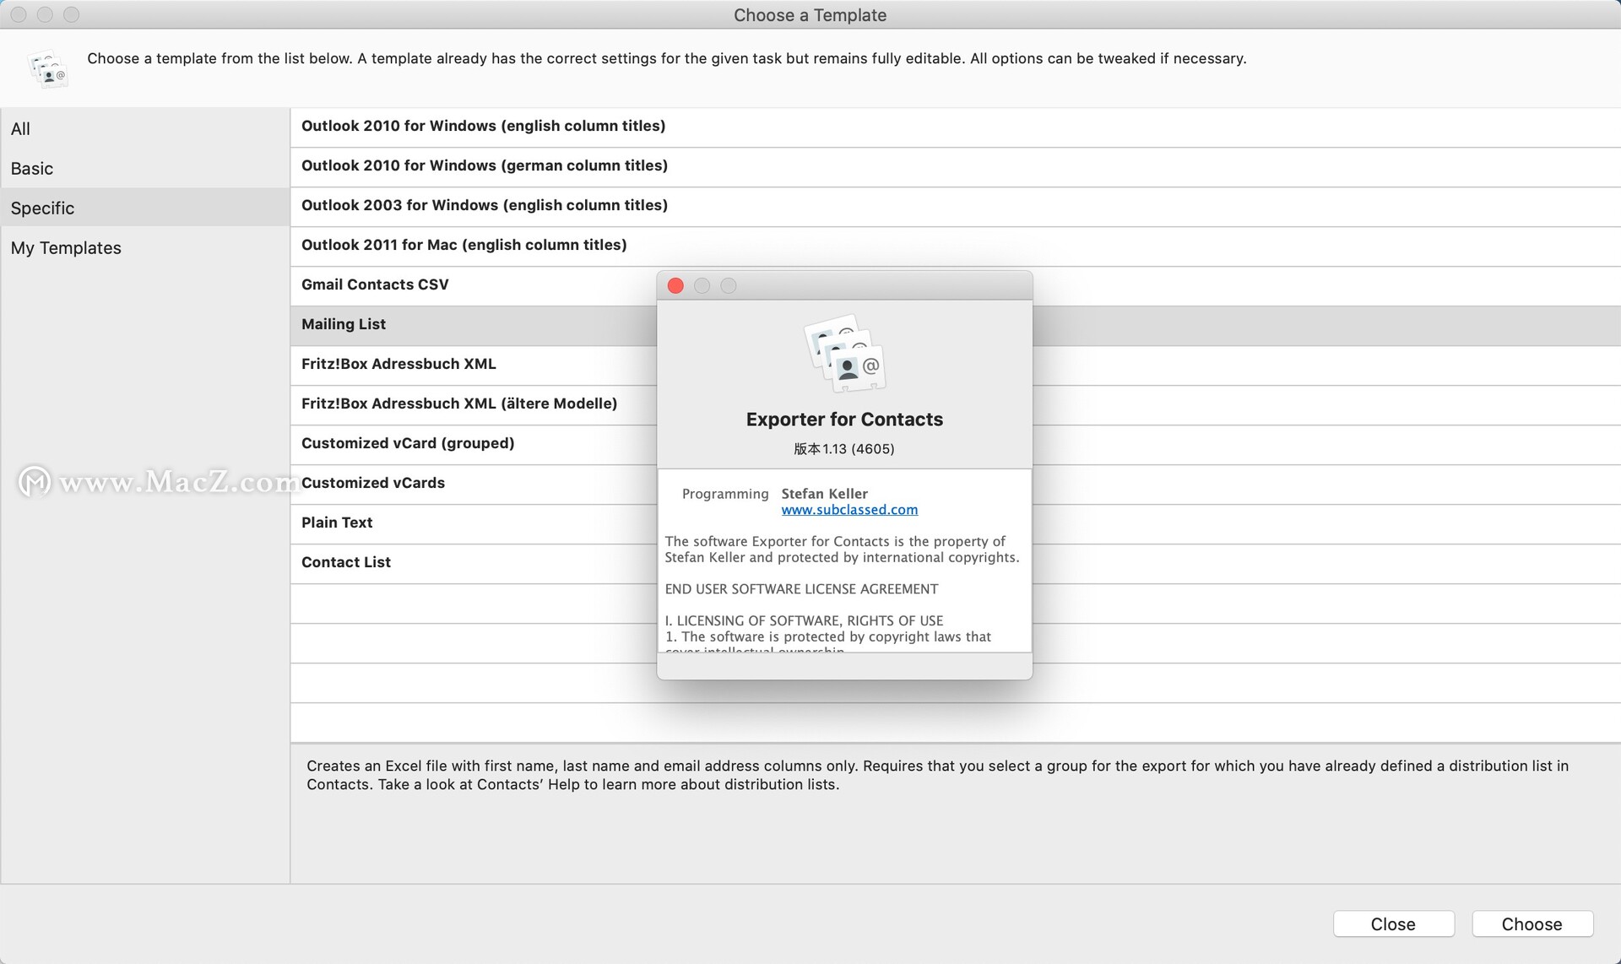
Task: Open the www.subclassed.com link
Action: coord(849,510)
